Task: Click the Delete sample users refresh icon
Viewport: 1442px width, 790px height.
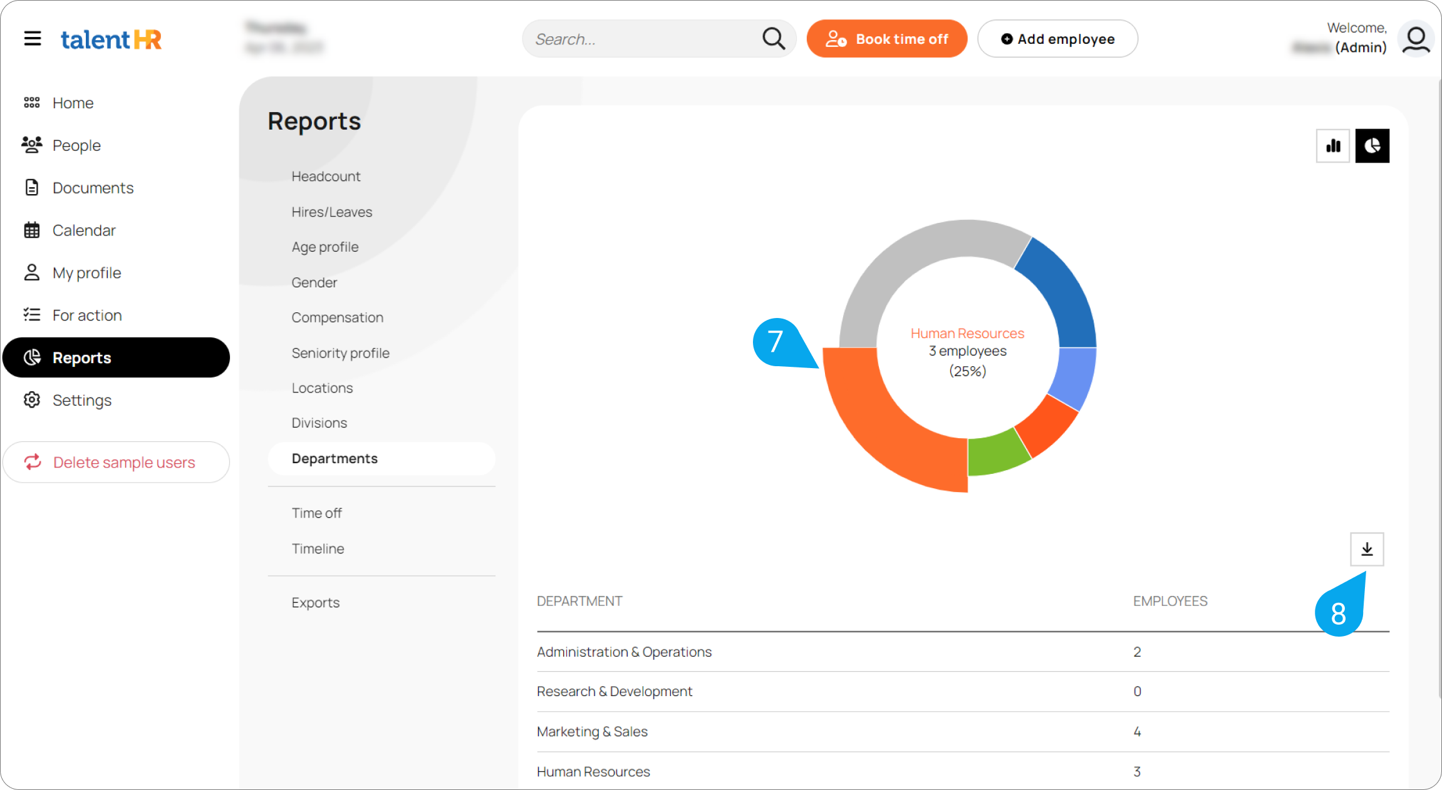Action: click(33, 462)
